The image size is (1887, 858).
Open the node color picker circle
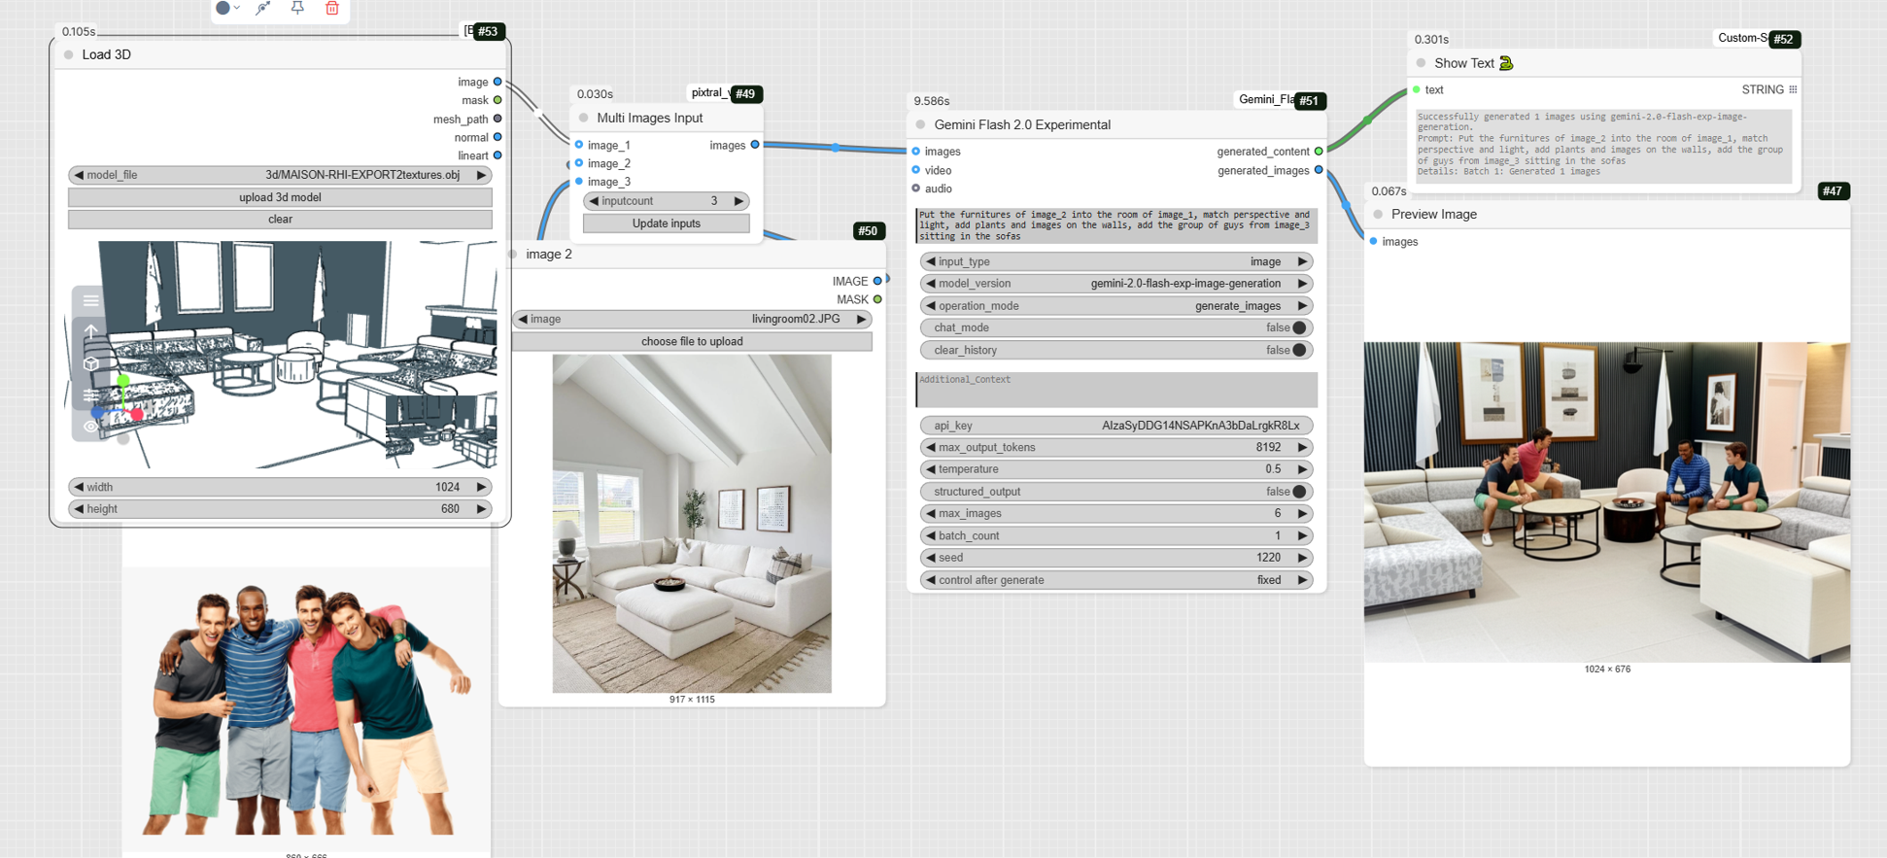[x=223, y=8]
